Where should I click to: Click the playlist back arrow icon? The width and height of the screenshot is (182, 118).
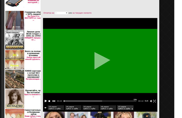pyautogui.click(x=45, y=108)
